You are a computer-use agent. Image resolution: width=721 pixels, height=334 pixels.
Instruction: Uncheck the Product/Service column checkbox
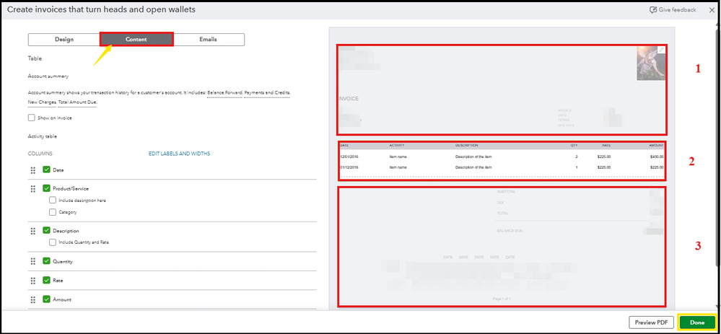click(46, 188)
